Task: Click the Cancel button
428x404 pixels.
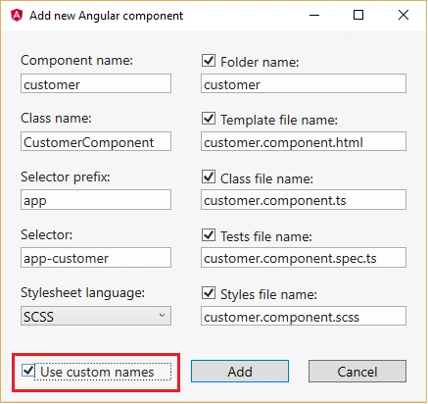Action: 357,372
